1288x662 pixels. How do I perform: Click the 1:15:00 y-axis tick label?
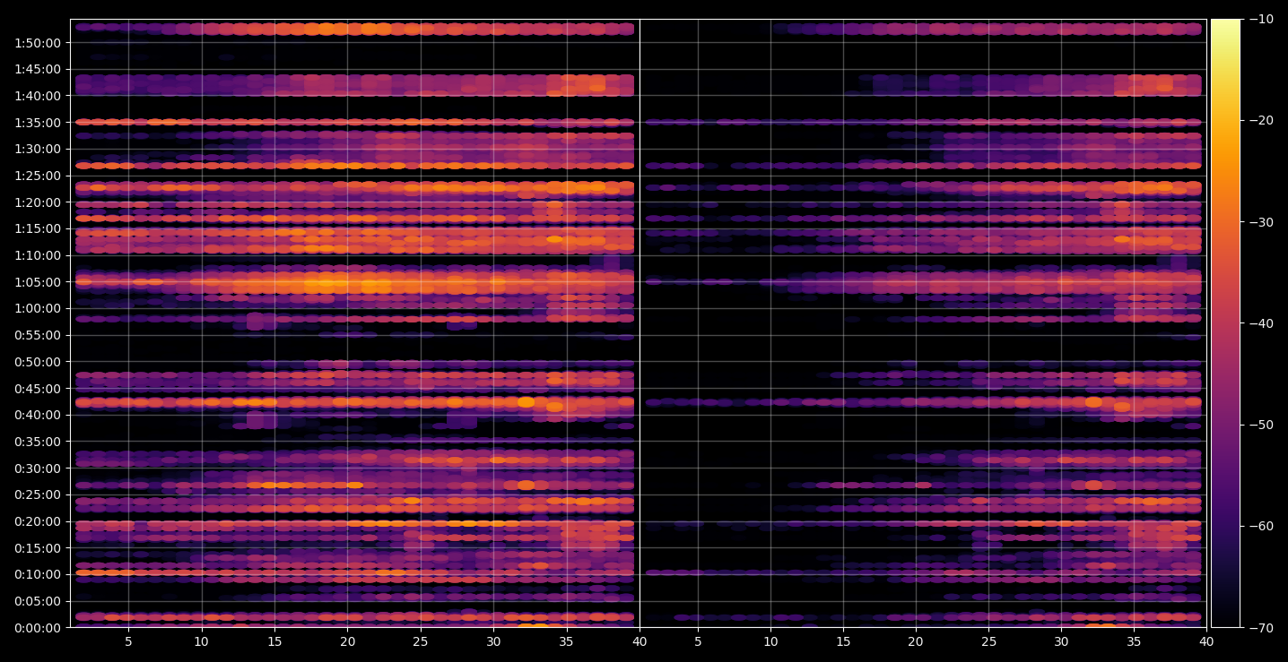(38, 228)
